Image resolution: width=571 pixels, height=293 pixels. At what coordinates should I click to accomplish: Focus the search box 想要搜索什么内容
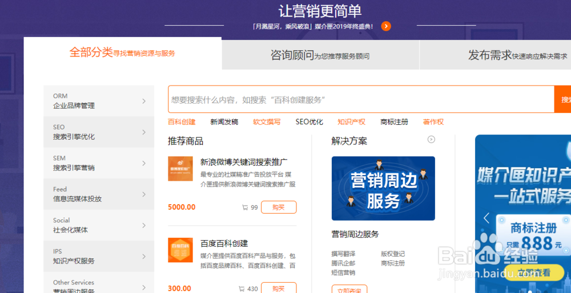pyautogui.click(x=361, y=99)
